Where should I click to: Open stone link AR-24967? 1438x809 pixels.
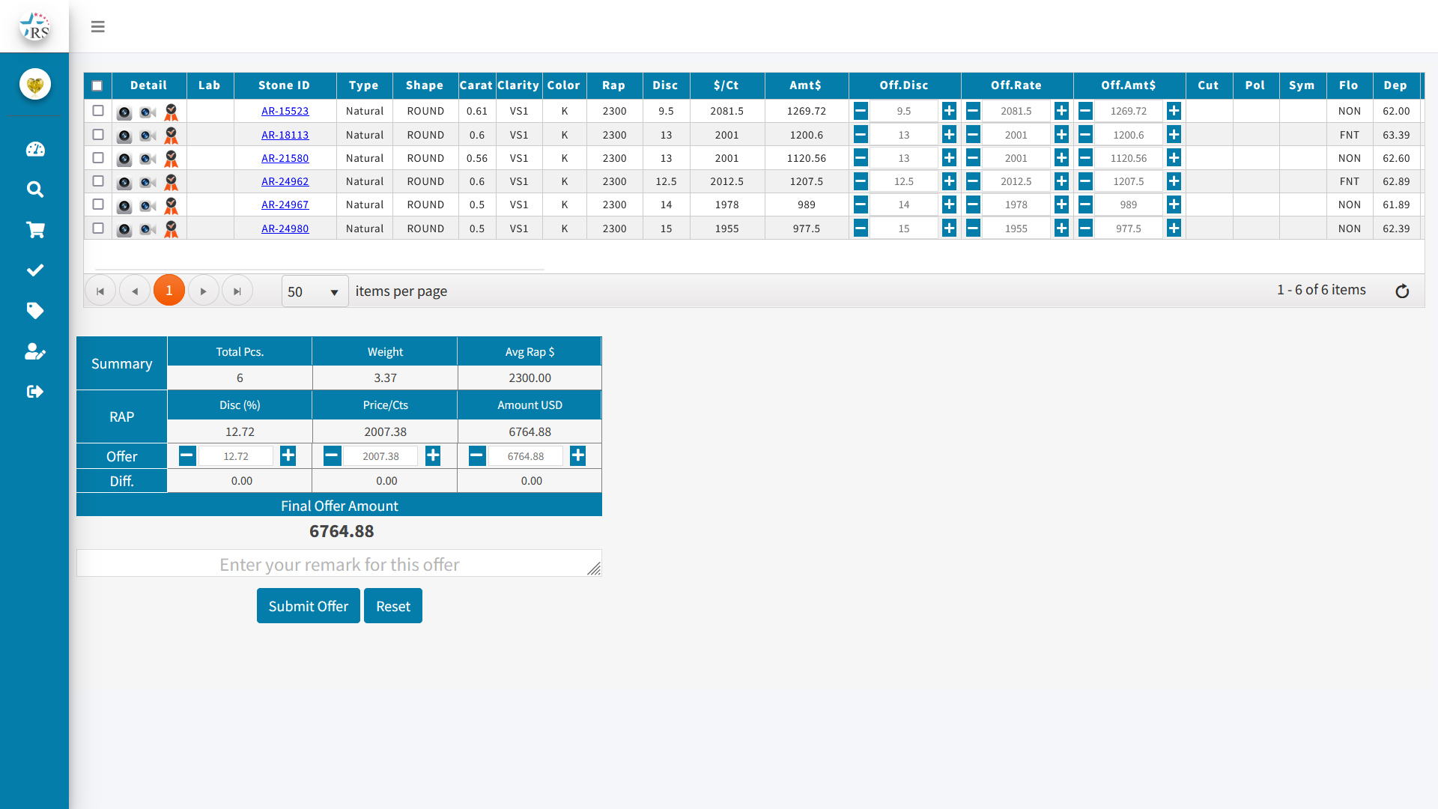[x=285, y=204]
